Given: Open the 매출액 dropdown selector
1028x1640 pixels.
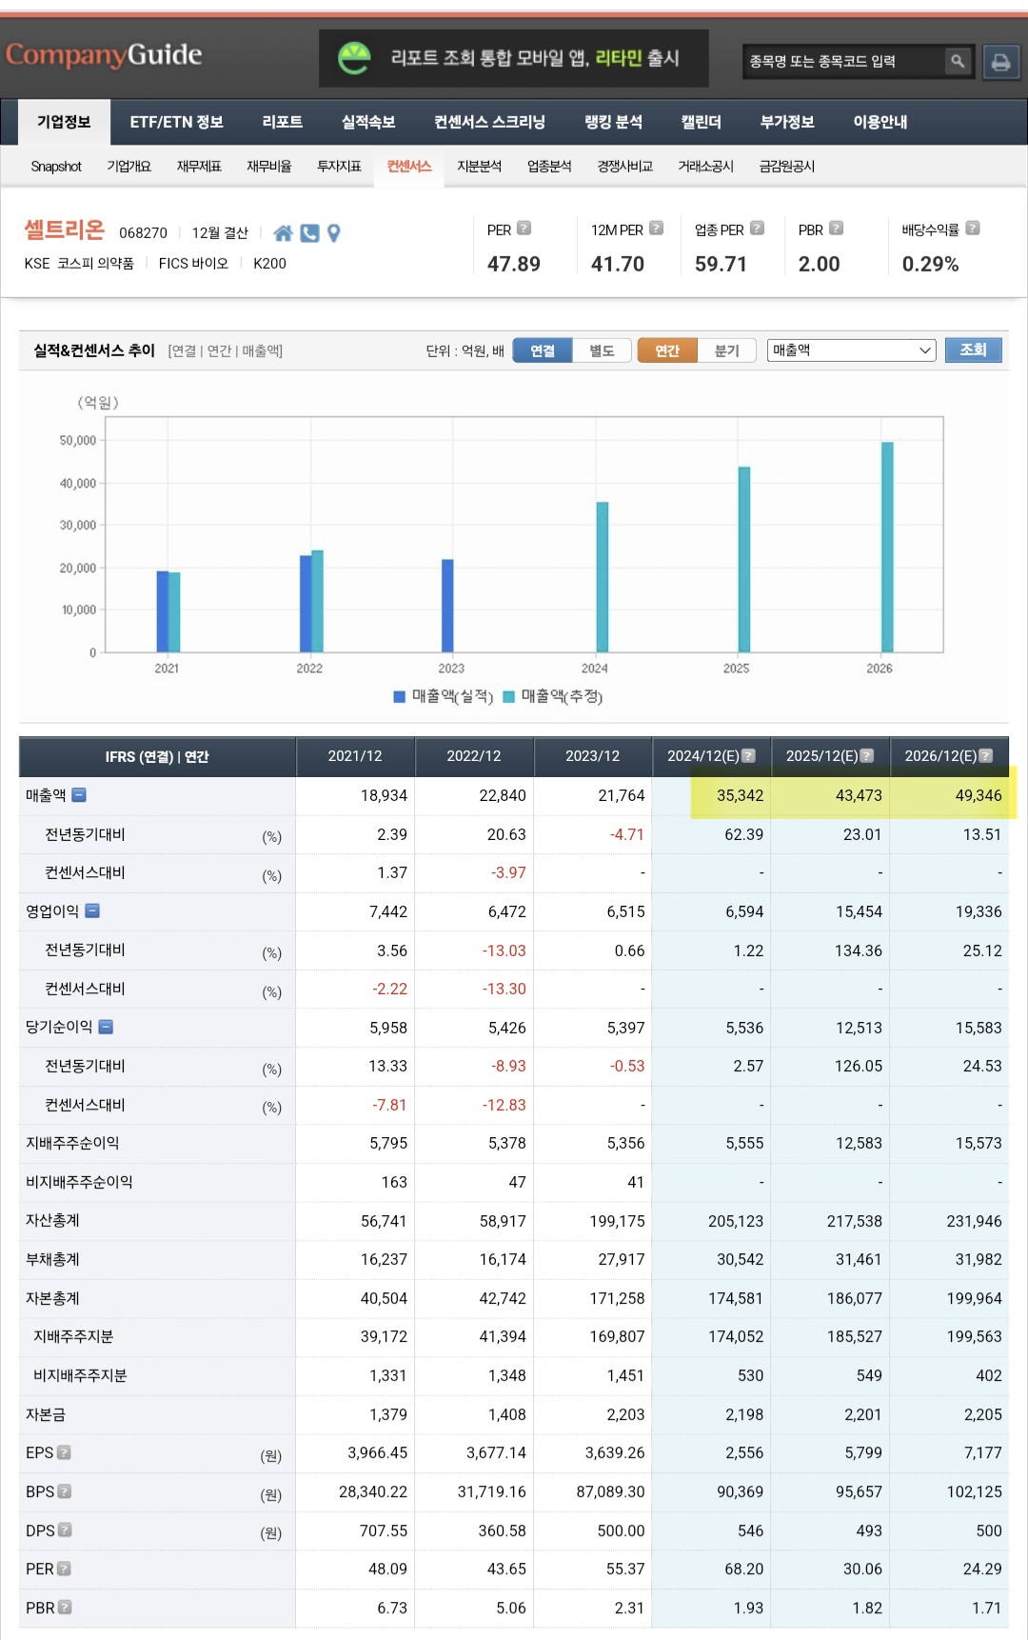Looking at the screenshot, I should click(x=851, y=350).
